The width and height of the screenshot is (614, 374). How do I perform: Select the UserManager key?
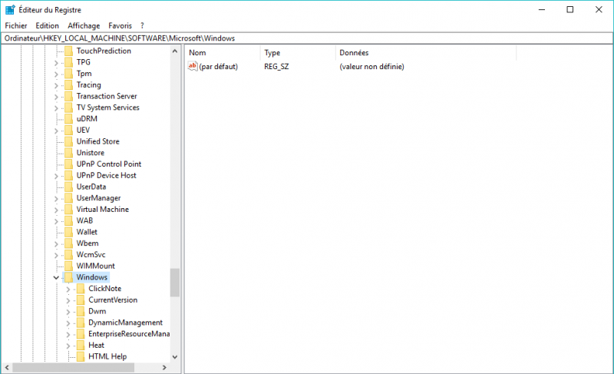pyautogui.click(x=98, y=199)
